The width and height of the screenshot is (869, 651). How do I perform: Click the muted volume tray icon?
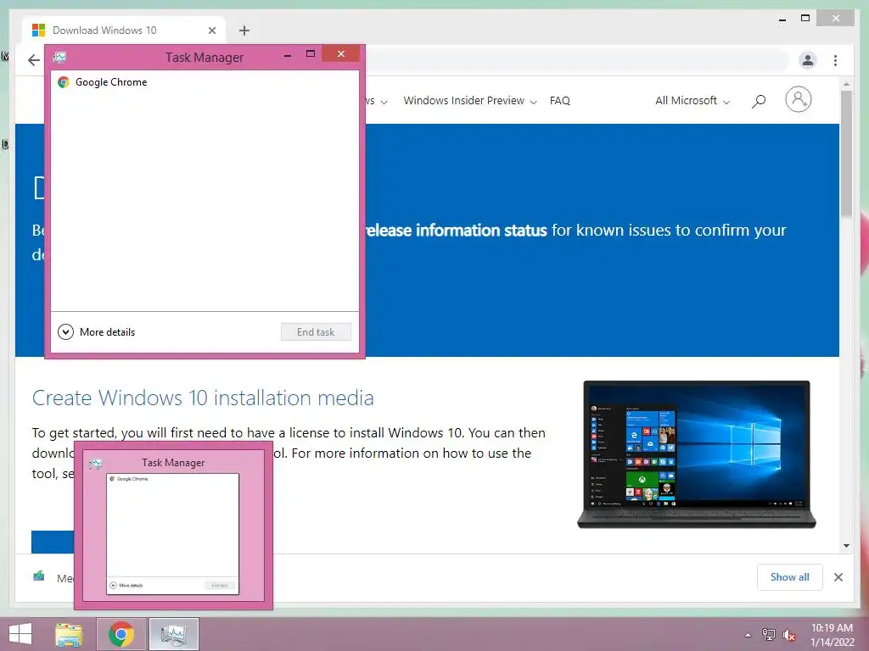tap(789, 635)
